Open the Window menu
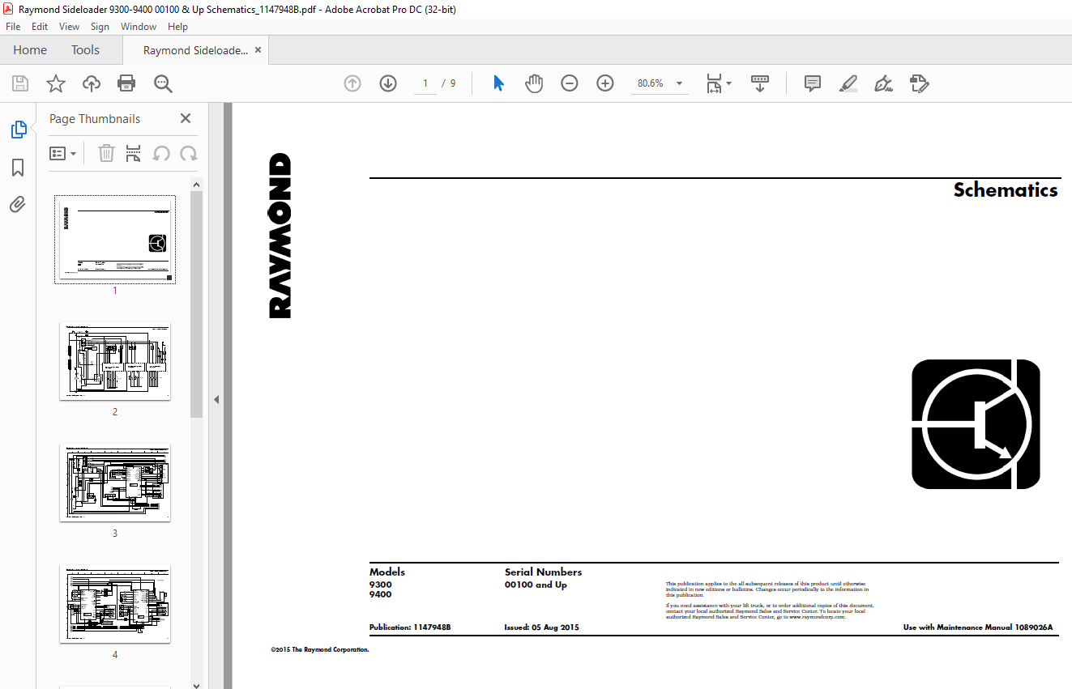This screenshot has height=689, width=1072. pyautogui.click(x=139, y=27)
